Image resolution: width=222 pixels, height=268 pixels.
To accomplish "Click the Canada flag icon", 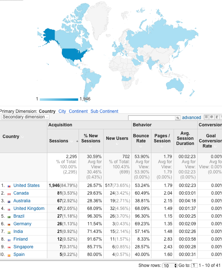I will tap(9, 194).
